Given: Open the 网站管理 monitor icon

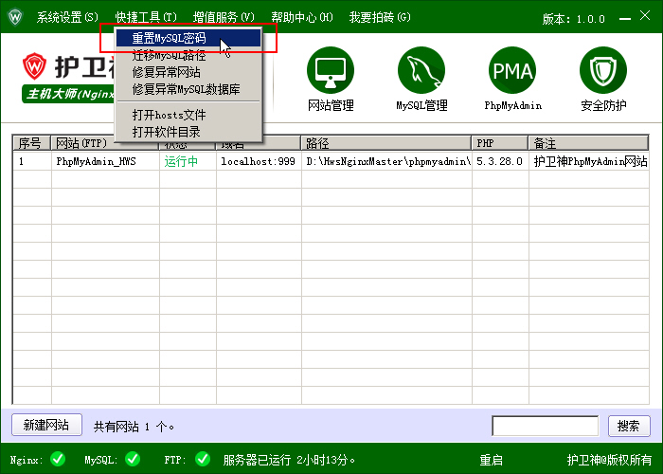Looking at the screenshot, I should tap(331, 70).
